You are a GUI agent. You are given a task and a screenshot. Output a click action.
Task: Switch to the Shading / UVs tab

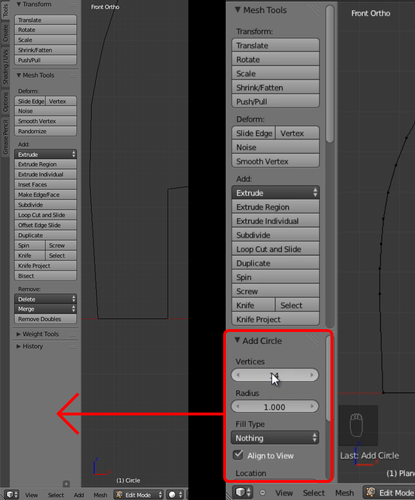5,67
